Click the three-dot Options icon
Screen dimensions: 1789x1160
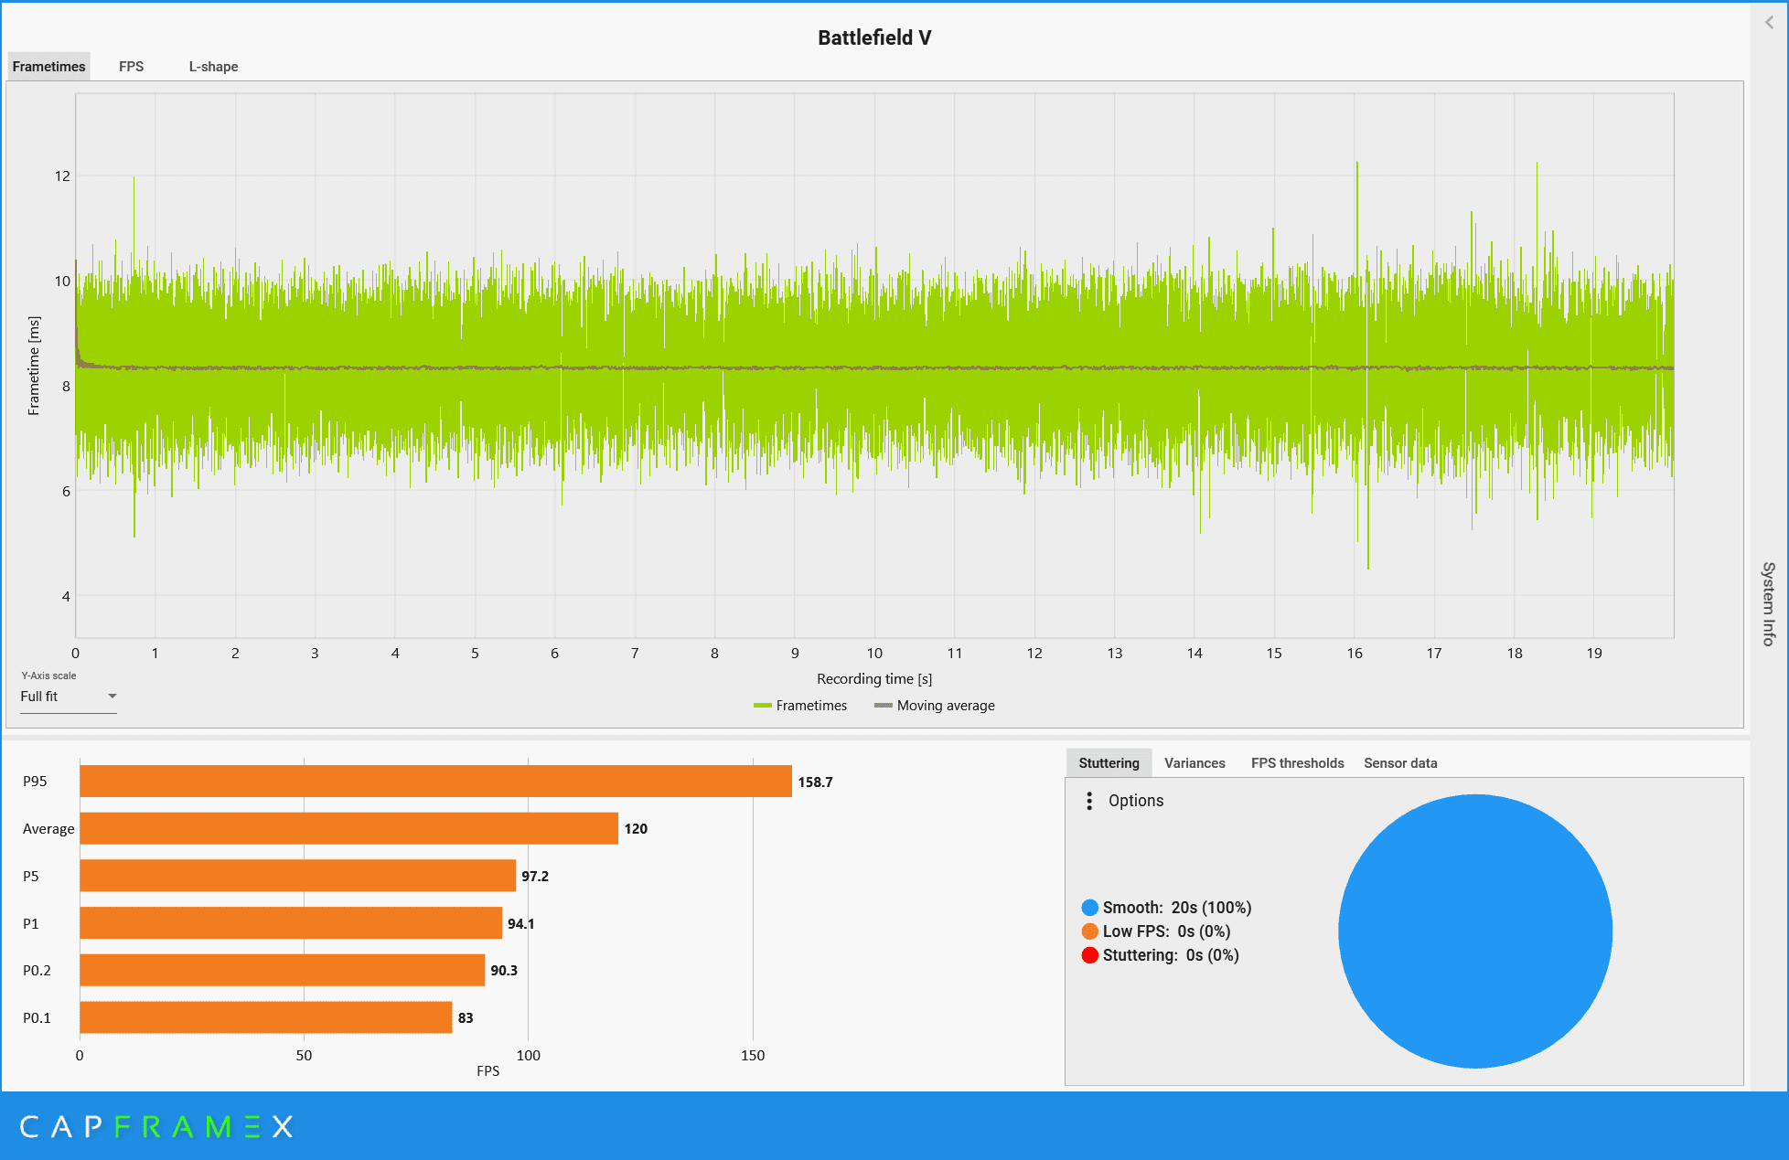pyautogui.click(x=1088, y=801)
